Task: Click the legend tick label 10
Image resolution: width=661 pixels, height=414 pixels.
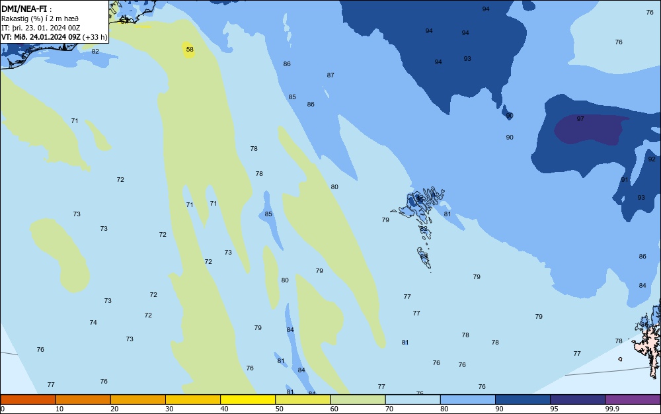Action: 59,409
